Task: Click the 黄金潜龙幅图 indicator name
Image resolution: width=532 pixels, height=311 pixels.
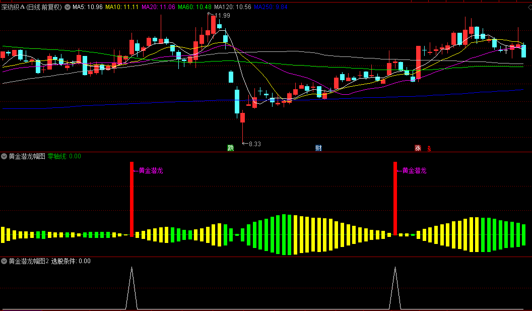Action: 27,156
